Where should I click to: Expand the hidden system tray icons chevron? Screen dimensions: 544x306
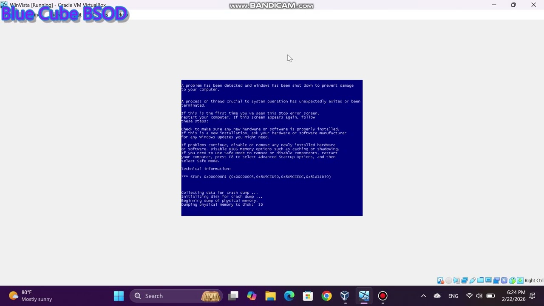click(x=423, y=296)
